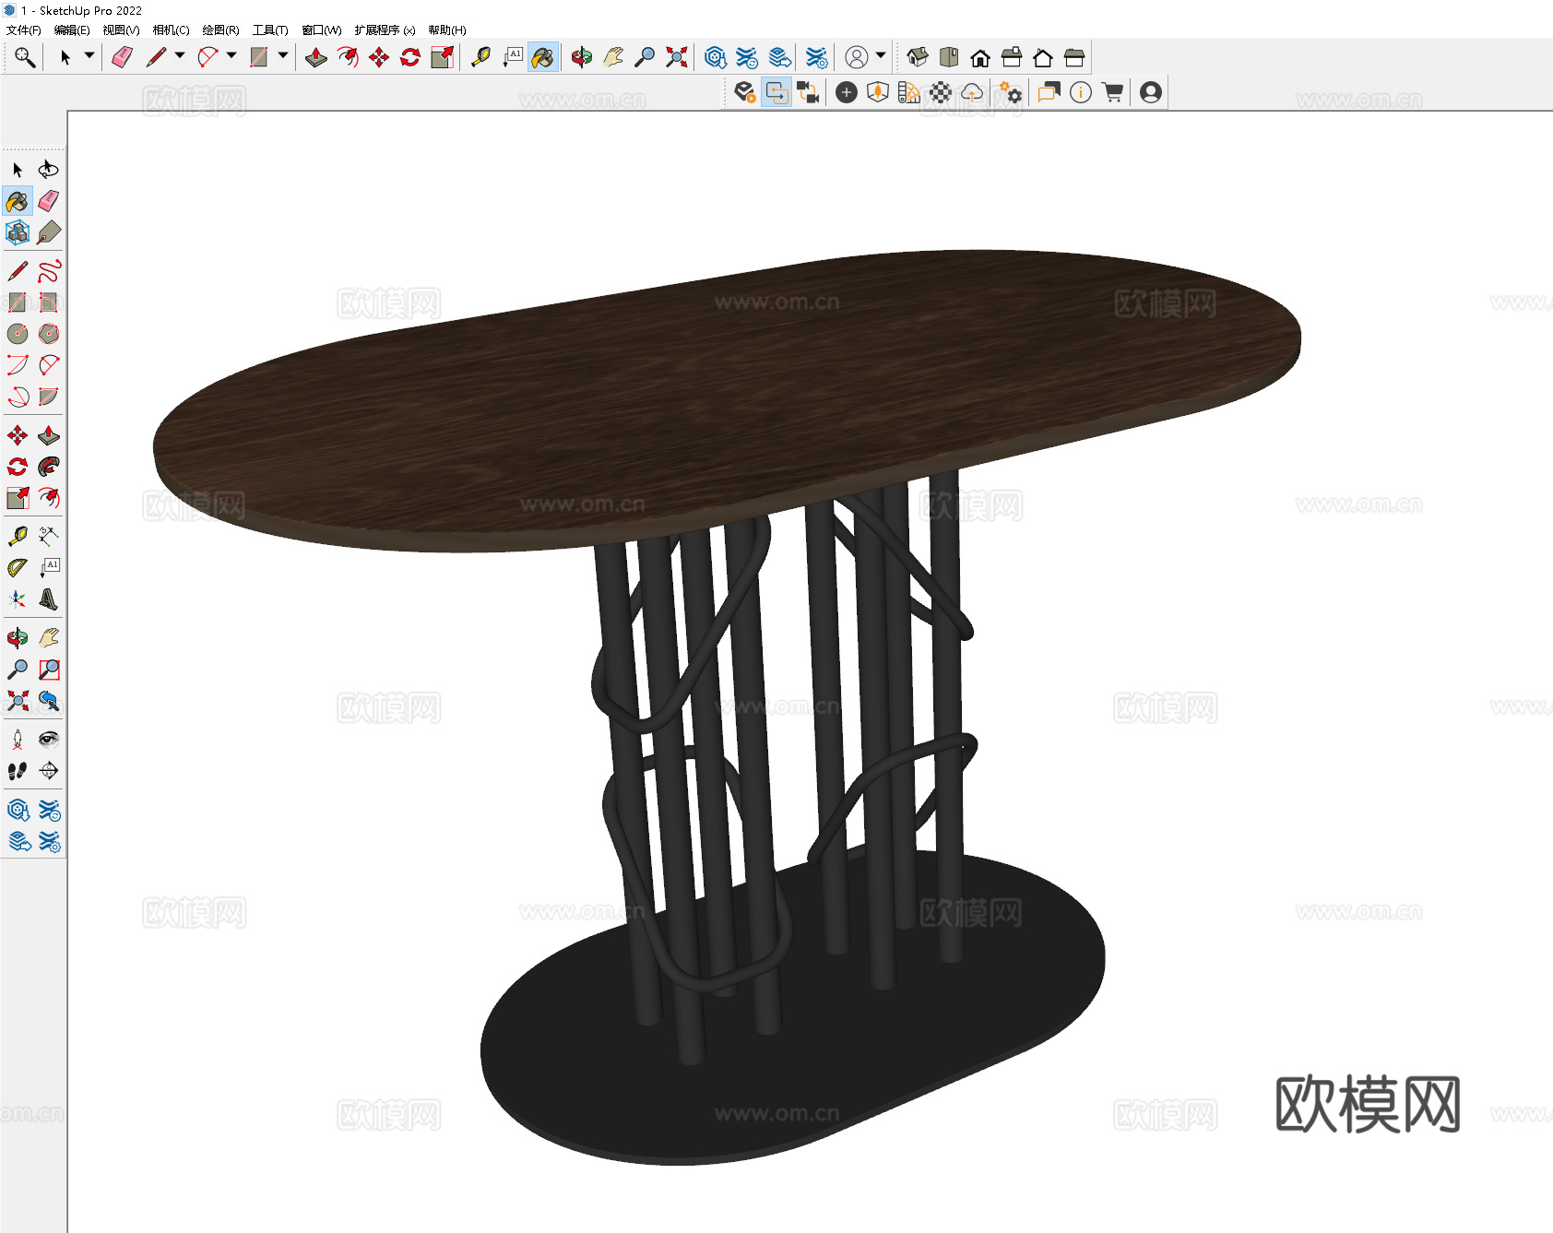Screen dimensions: 1553x1233
Task: Toggle Enscape live updates
Action: coord(777,92)
